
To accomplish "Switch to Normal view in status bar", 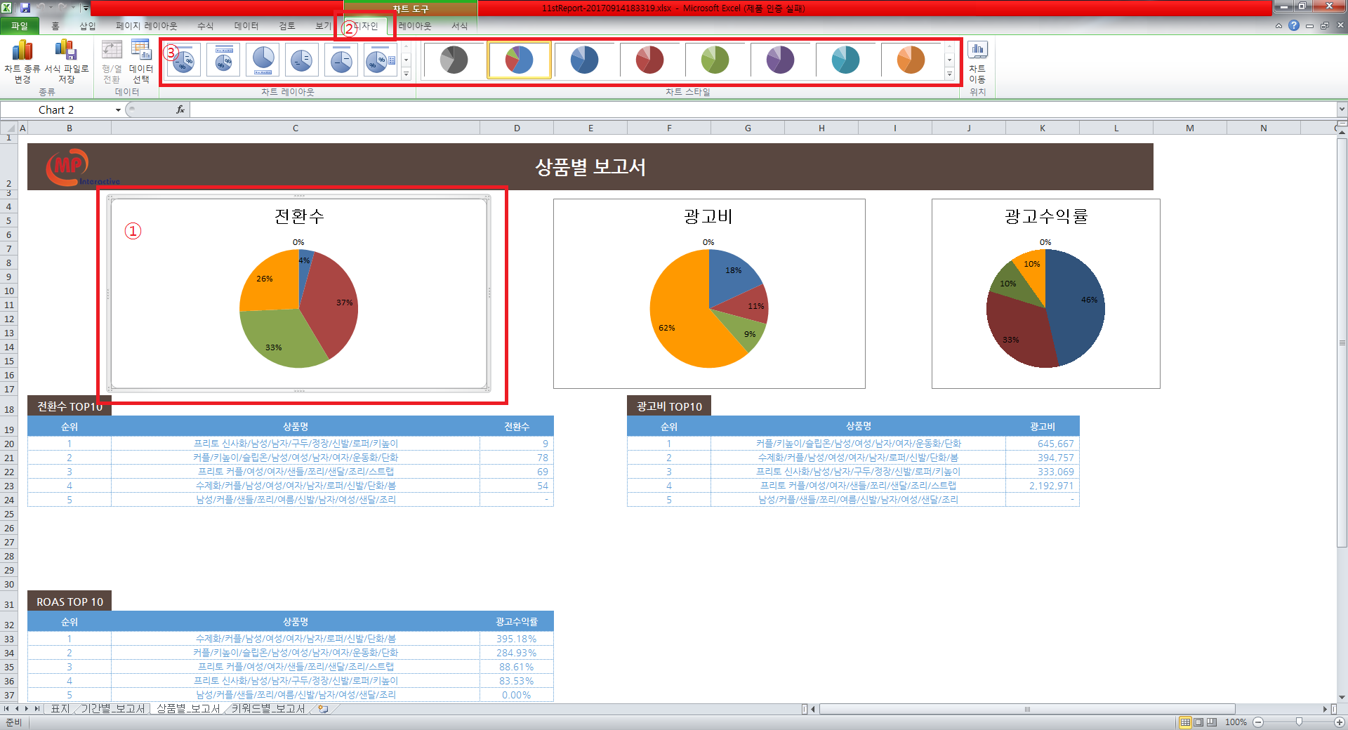I will coord(1186,722).
